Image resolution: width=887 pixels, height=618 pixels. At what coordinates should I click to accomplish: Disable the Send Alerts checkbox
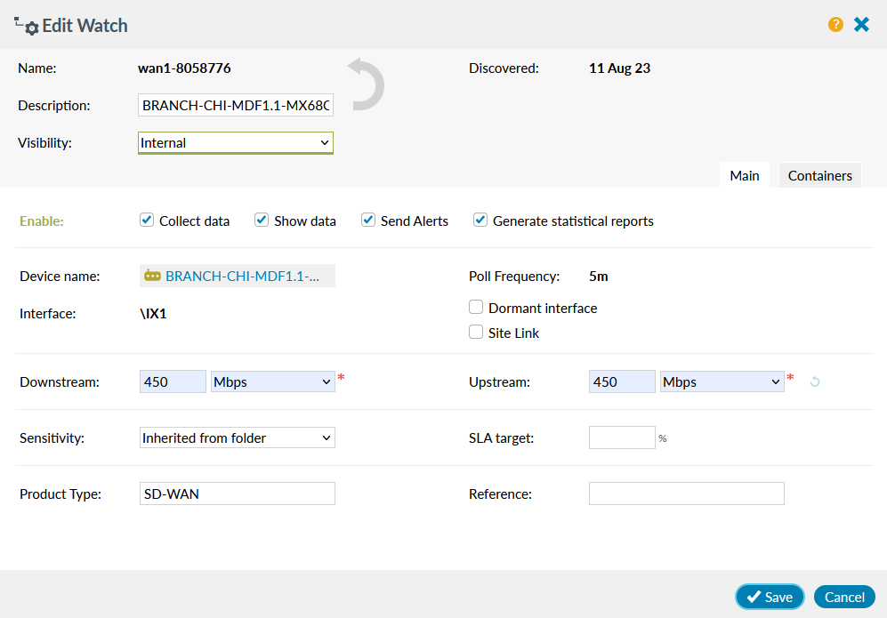367,219
